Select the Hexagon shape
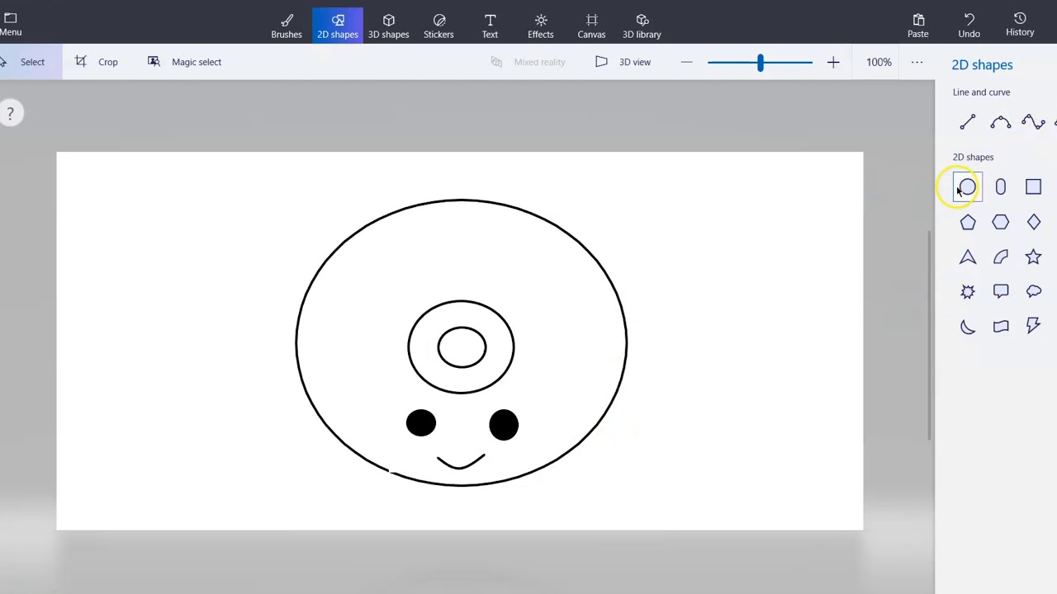This screenshot has width=1057, height=594. pos(1001,222)
